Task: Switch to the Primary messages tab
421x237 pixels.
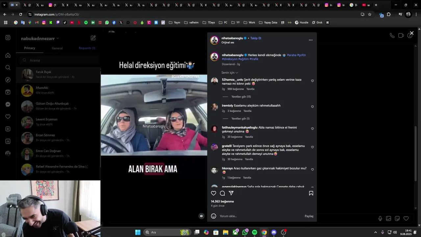Action: point(30,48)
